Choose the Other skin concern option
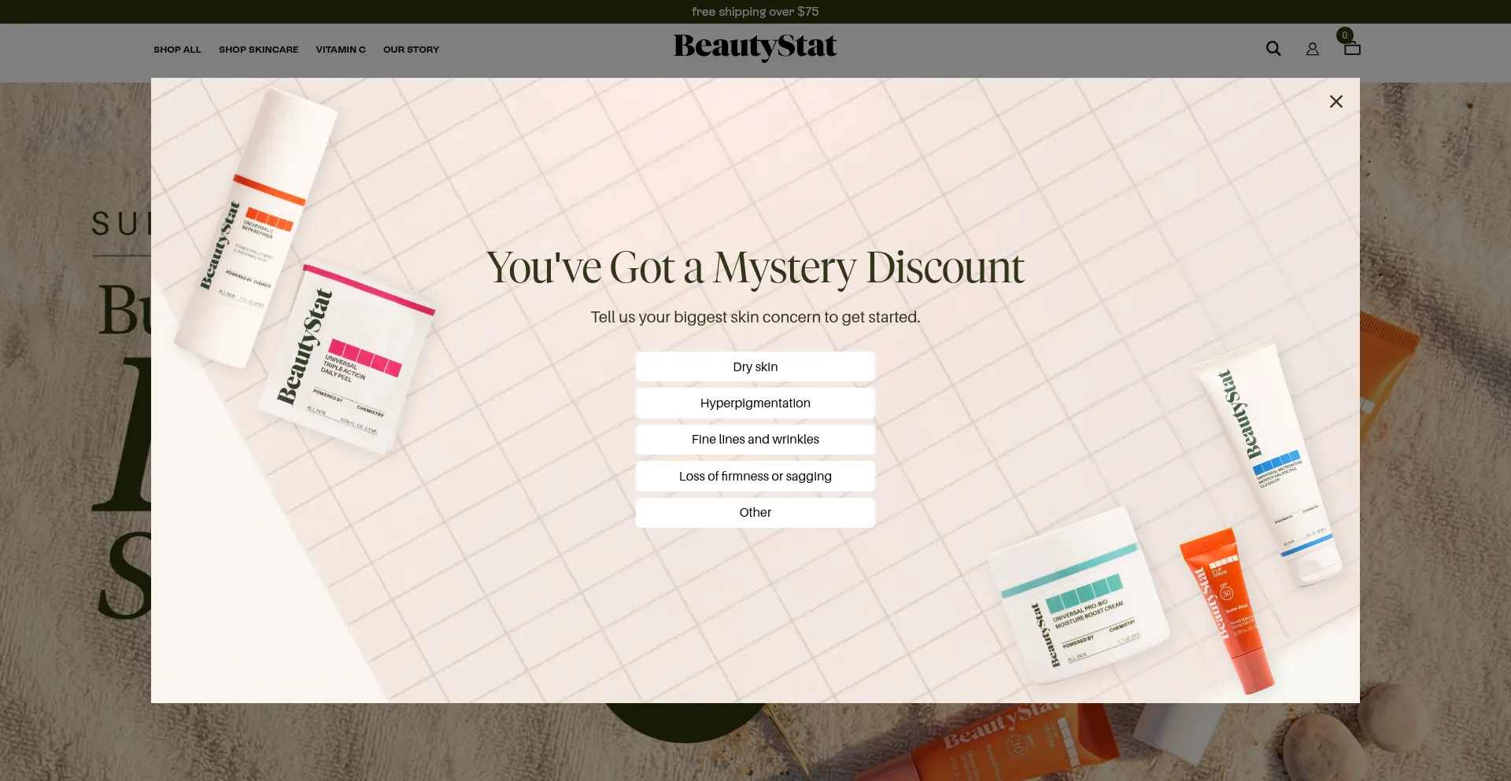1511x781 pixels. [755, 512]
